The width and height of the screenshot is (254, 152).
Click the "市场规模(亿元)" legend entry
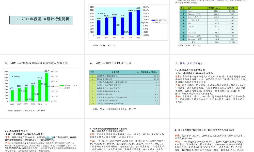click(159, 20)
